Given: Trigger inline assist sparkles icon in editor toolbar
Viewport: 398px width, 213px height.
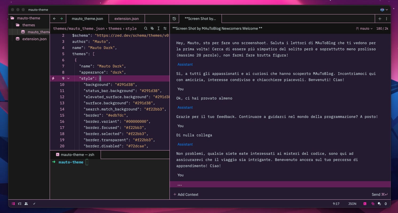Looking at the screenshot, I should [152, 28].
